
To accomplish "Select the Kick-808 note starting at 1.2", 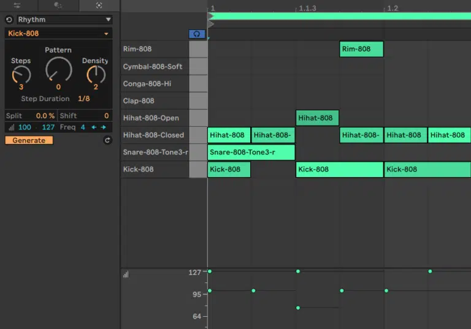I will click(x=427, y=169).
